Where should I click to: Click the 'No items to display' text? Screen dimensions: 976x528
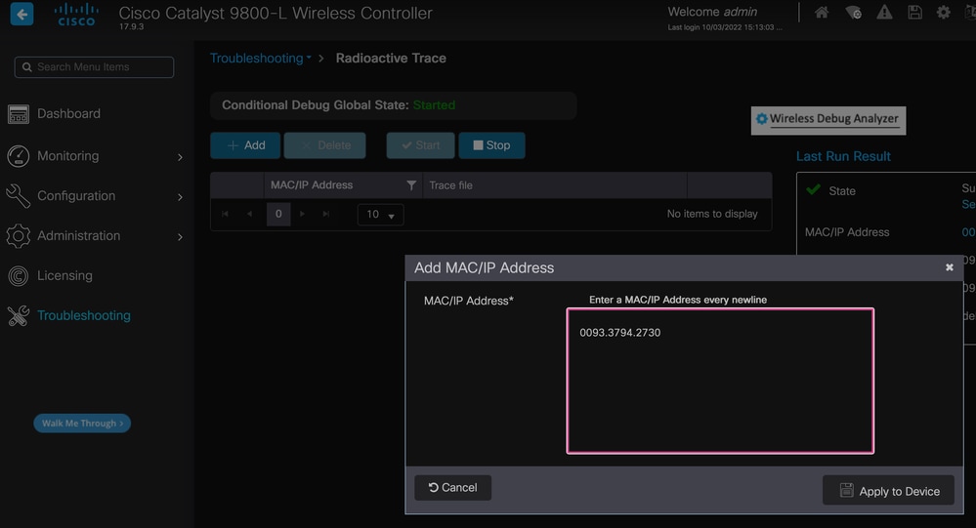coord(712,214)
